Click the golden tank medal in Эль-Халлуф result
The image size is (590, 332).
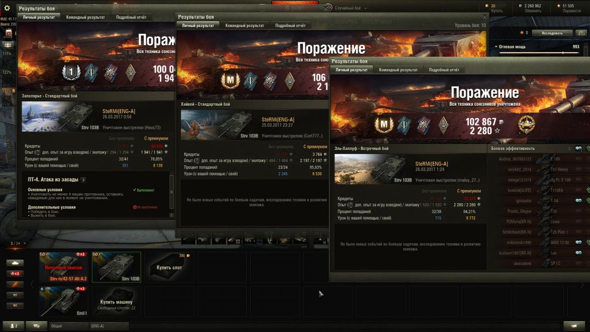(x=526, y=124)
